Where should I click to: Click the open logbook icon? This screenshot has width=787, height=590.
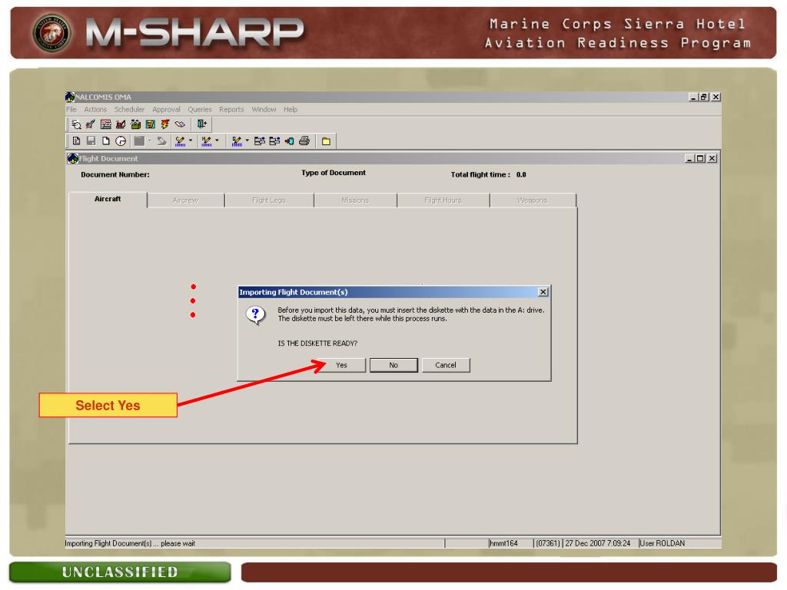[180, 124]
